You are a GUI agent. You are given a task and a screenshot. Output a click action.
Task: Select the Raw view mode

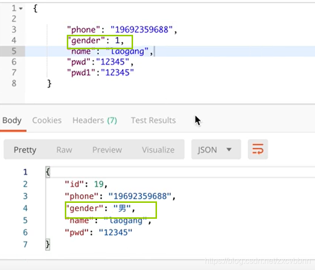point(64,150)
